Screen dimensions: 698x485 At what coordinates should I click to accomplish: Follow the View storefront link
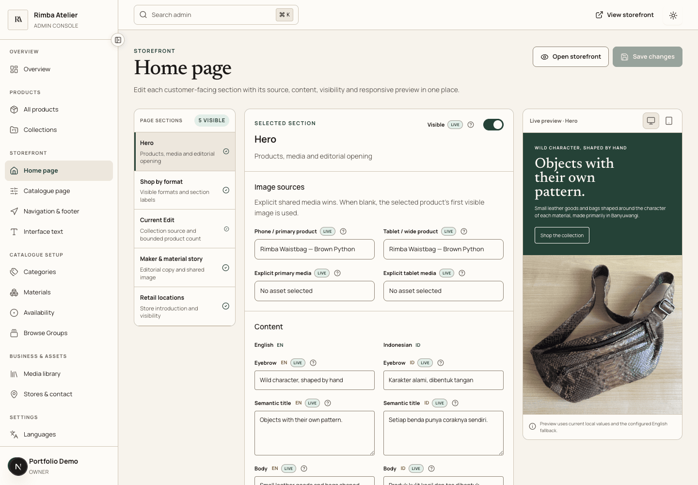click(x=624, y=15)
